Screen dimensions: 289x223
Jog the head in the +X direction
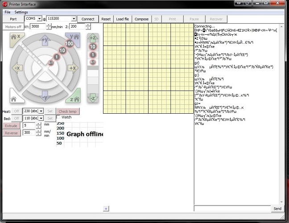click(x=72, y=68)
